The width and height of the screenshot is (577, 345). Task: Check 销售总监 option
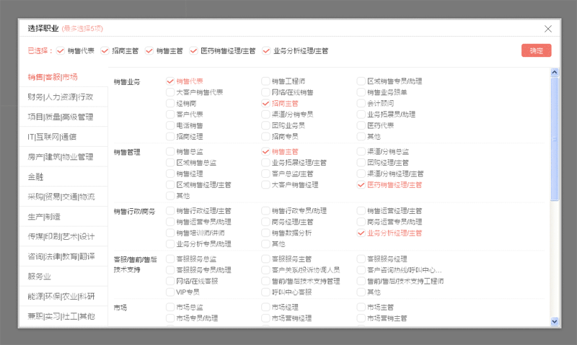point(170,151)
